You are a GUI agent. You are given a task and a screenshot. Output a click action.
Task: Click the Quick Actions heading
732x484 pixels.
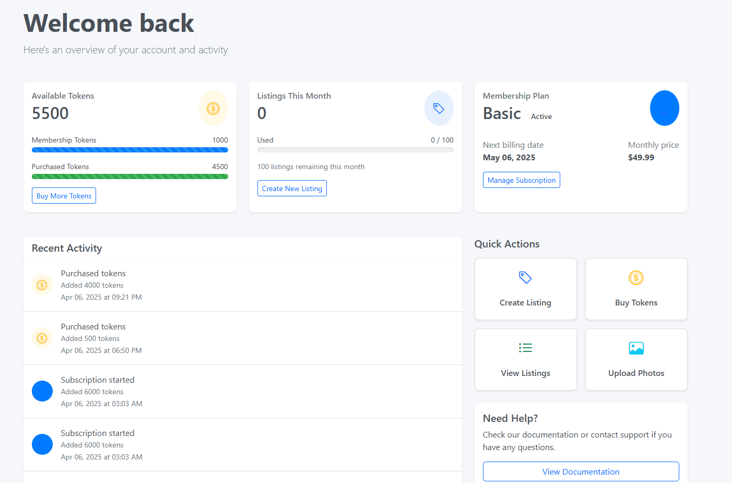pyautogui.click(x=507, y=244)
